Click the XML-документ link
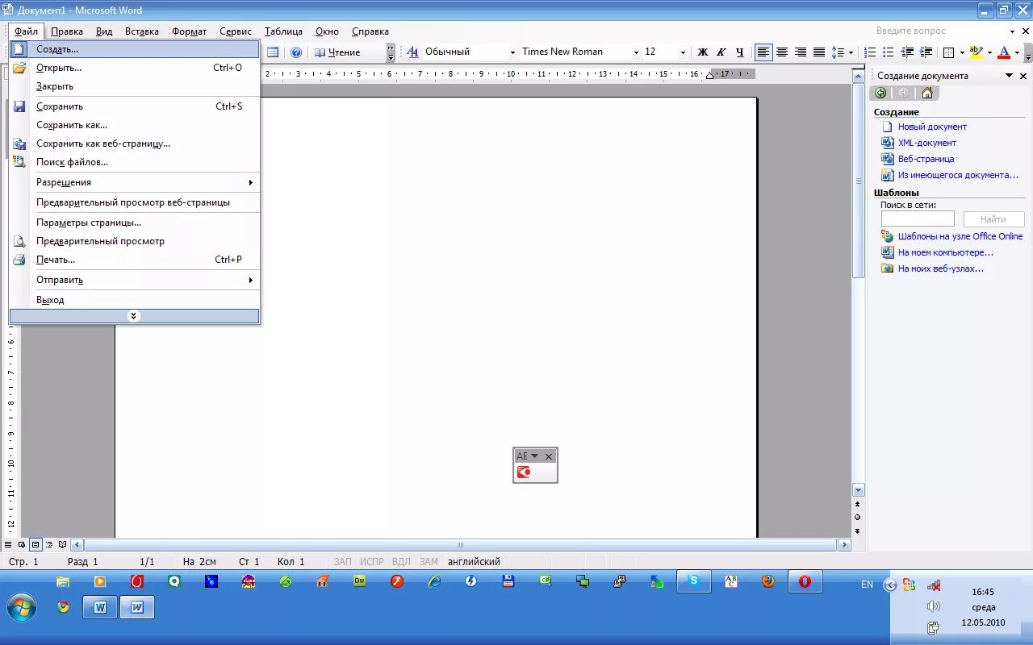Image resolution: width=1033 pixels, height=645 pixels. (927, 143)
